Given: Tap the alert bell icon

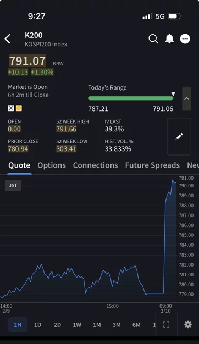Looking at the screenshot, I should (x=169, y=38).
